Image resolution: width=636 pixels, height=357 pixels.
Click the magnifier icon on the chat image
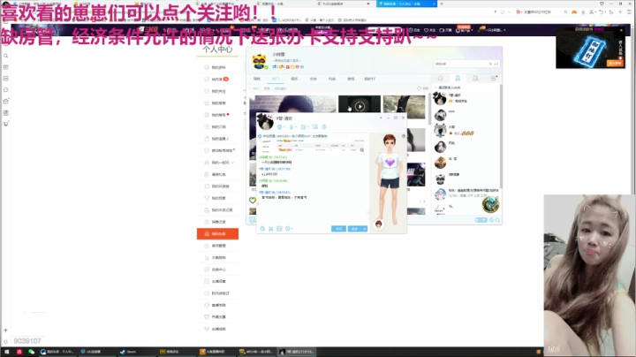pos(362,150)
